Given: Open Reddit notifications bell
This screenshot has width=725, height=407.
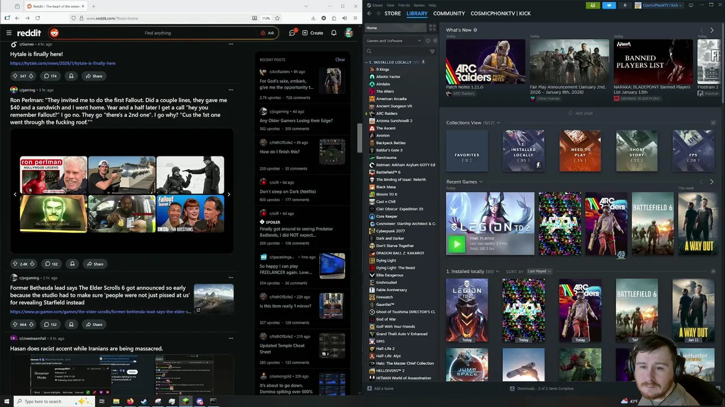Looking at the screenshot, I should click(x=334, y=33).
